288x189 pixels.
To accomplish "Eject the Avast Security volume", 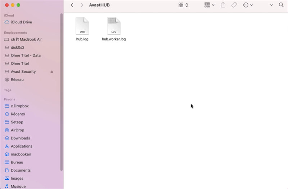I will tap(52, 72).
